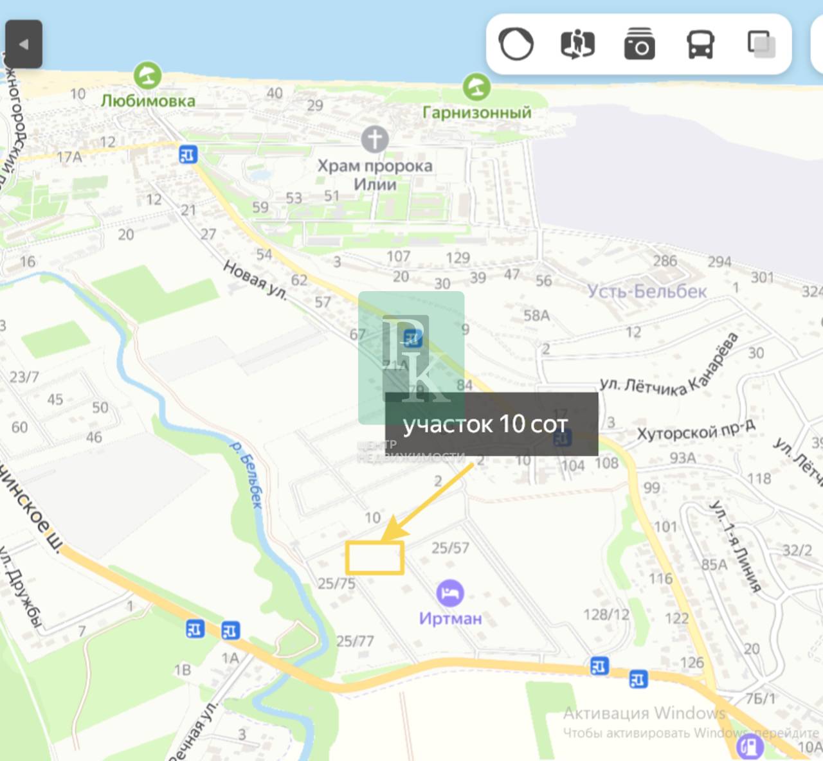The image size is (823, 761).
Task: Click house number 7Б/1
Action: (761, 699)
